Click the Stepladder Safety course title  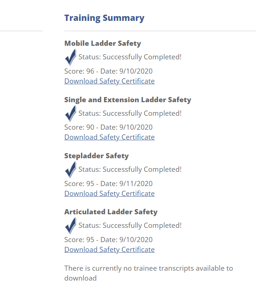click(x=96, y=156)
